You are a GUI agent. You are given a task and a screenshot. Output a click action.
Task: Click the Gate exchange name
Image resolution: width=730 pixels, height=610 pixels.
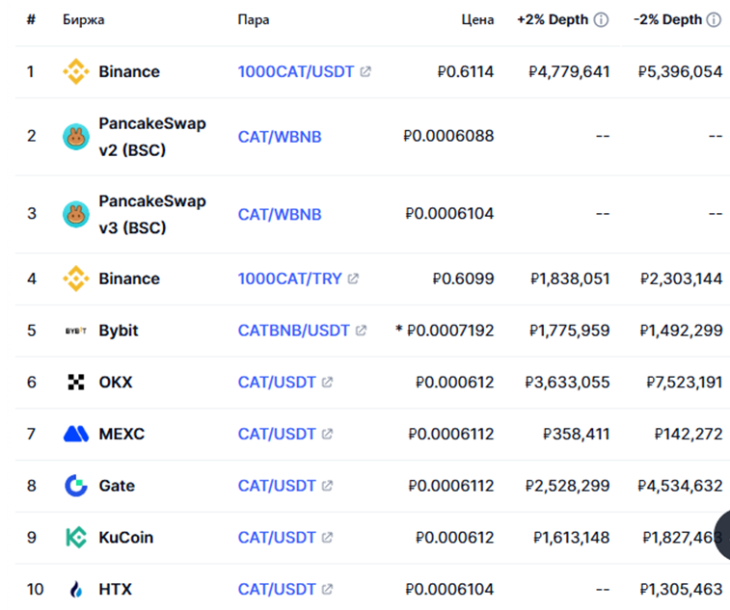click(117, 486)
